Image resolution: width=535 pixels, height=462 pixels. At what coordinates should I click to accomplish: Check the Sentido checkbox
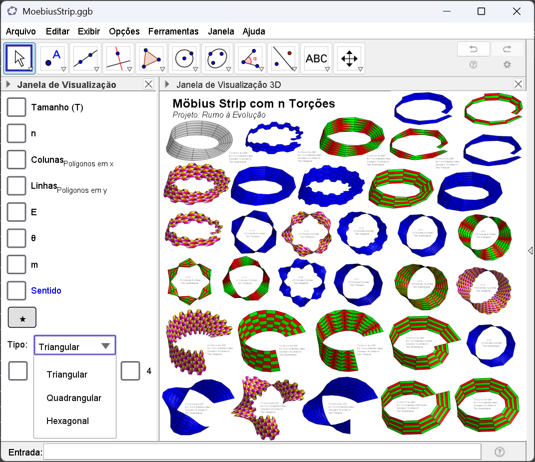pyautogui.click(x=16, y=290)
